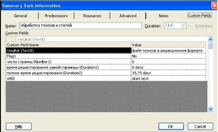Click into the Name text field
This screenshot has width=218, height=132.
pyautogui.click(x=81, y=26)
